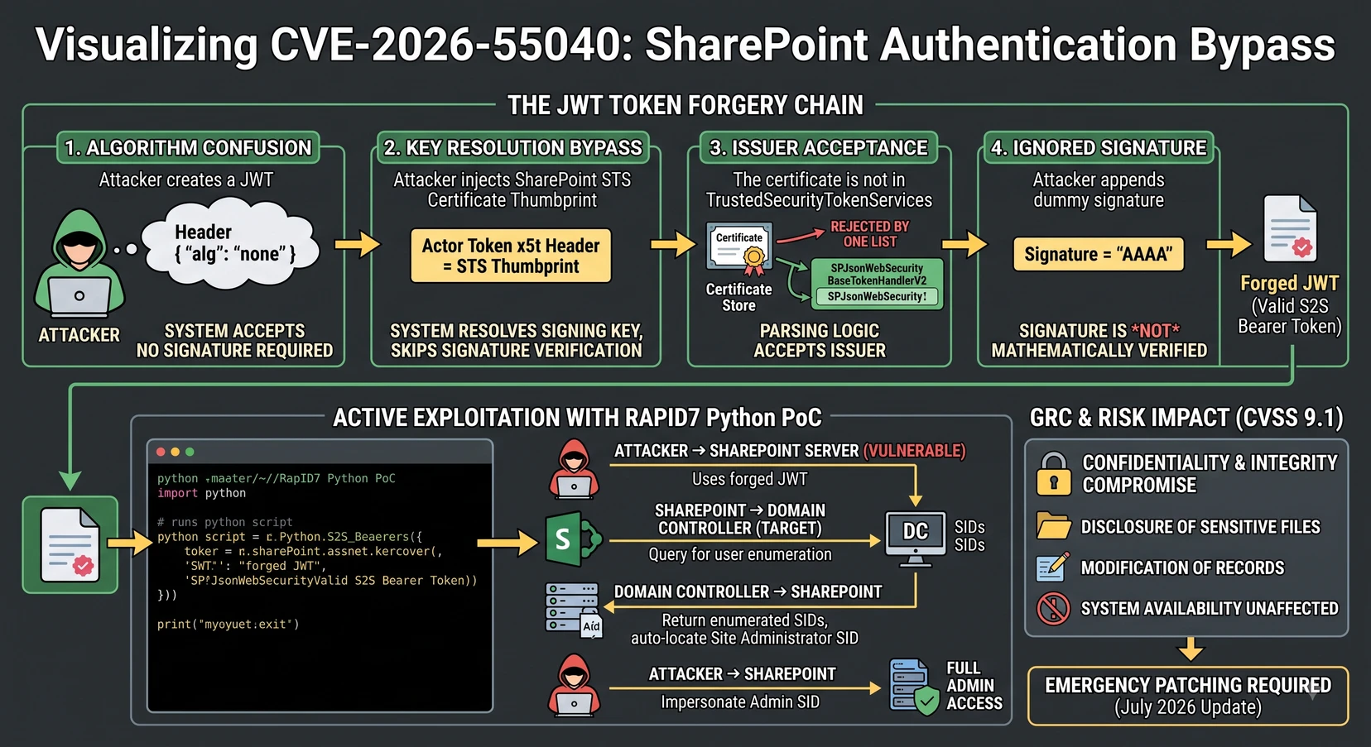Click the SPJsonWebSecurity BaseTokenHandlerV2 green box

(x=877, y=284)
